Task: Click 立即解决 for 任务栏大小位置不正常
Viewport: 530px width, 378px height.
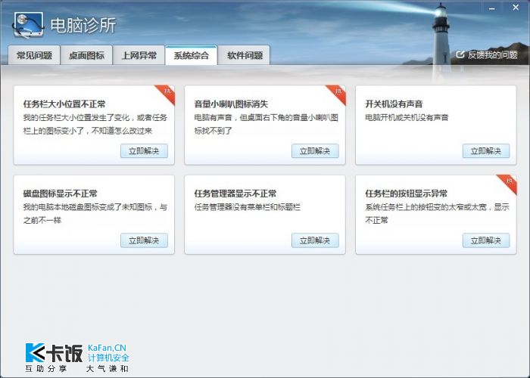Action: (144, 151)
